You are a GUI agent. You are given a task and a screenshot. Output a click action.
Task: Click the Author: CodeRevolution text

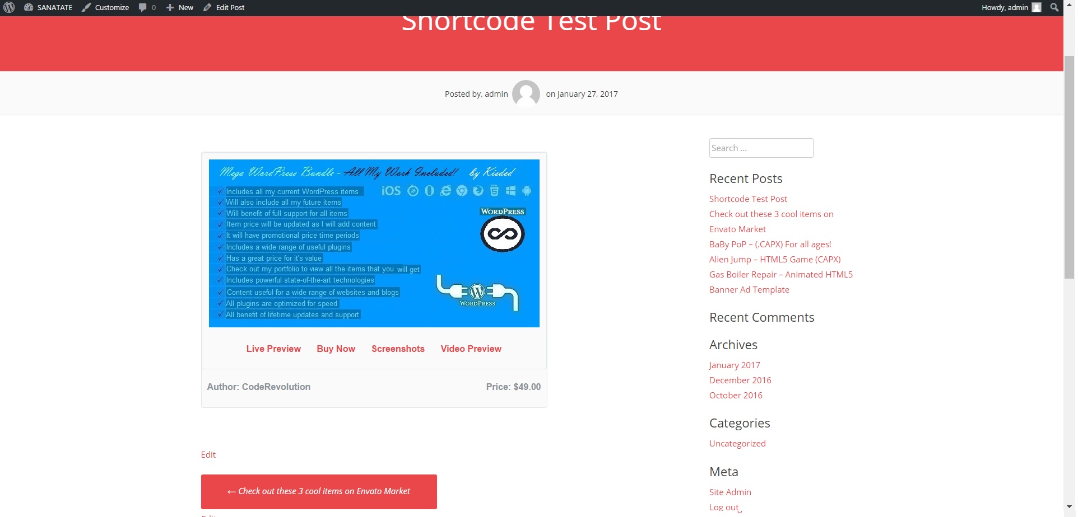[258, 387]
